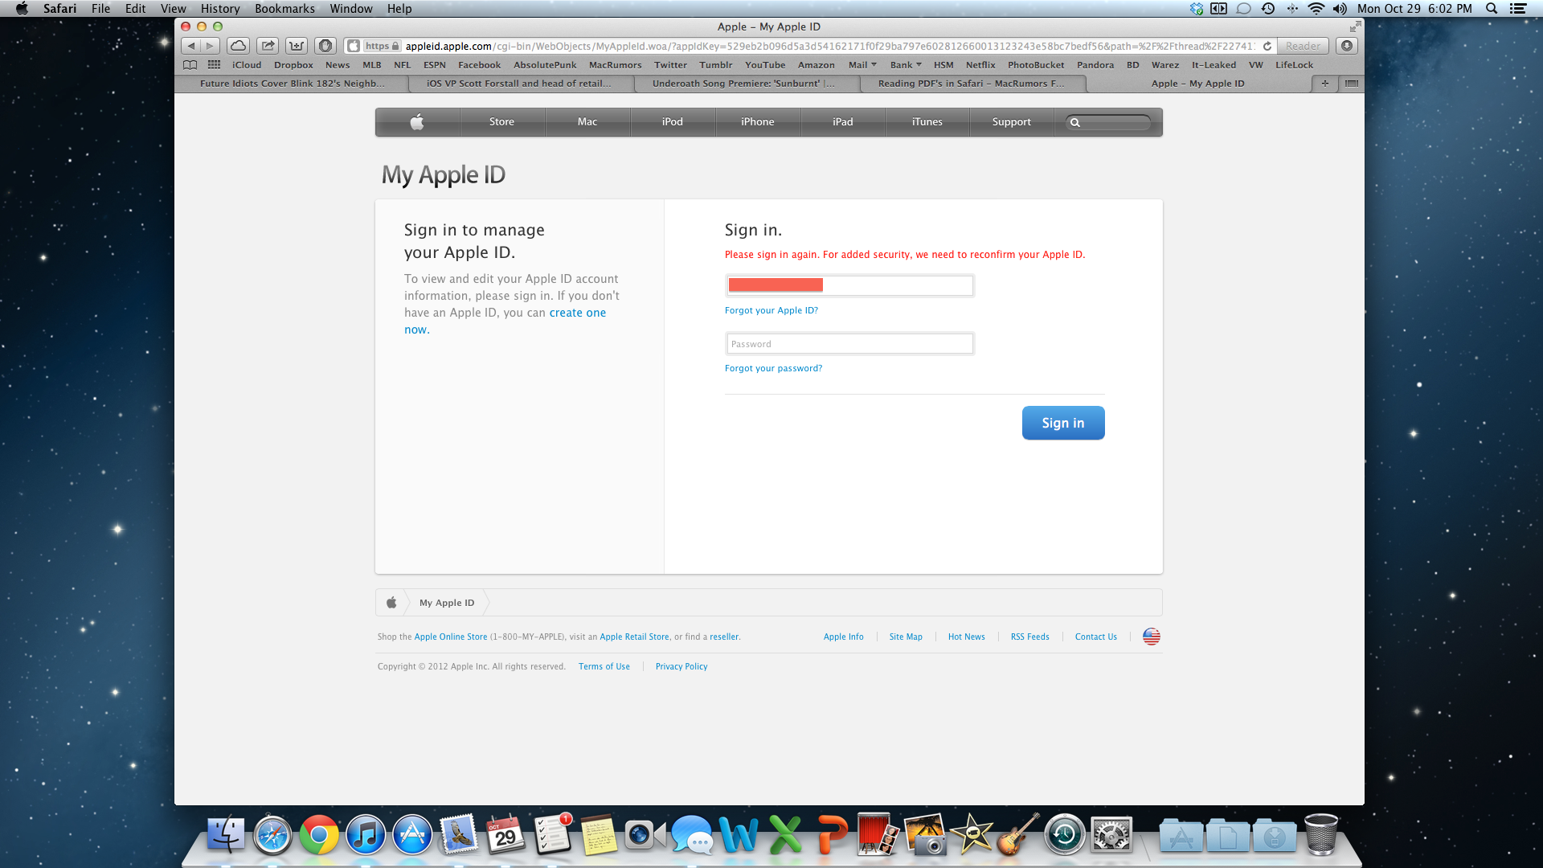Click the Safari back arrow button
Image resolution: width=1543 pixels, height=868 pixels.
(x=191, y=46)
